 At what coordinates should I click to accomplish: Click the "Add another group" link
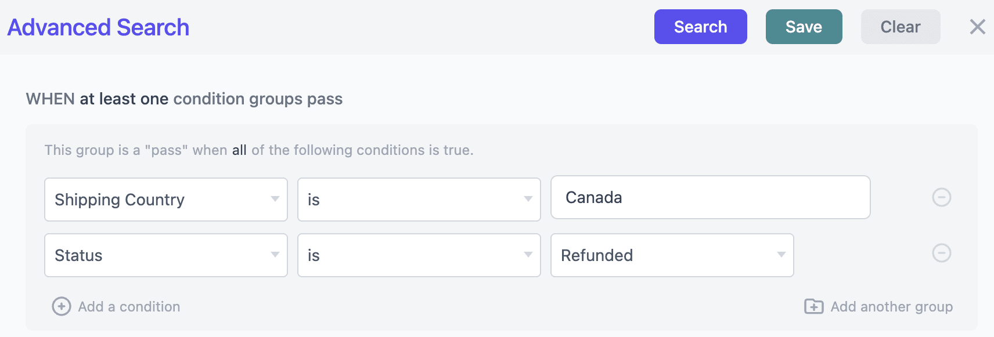(x=891, y=306)
